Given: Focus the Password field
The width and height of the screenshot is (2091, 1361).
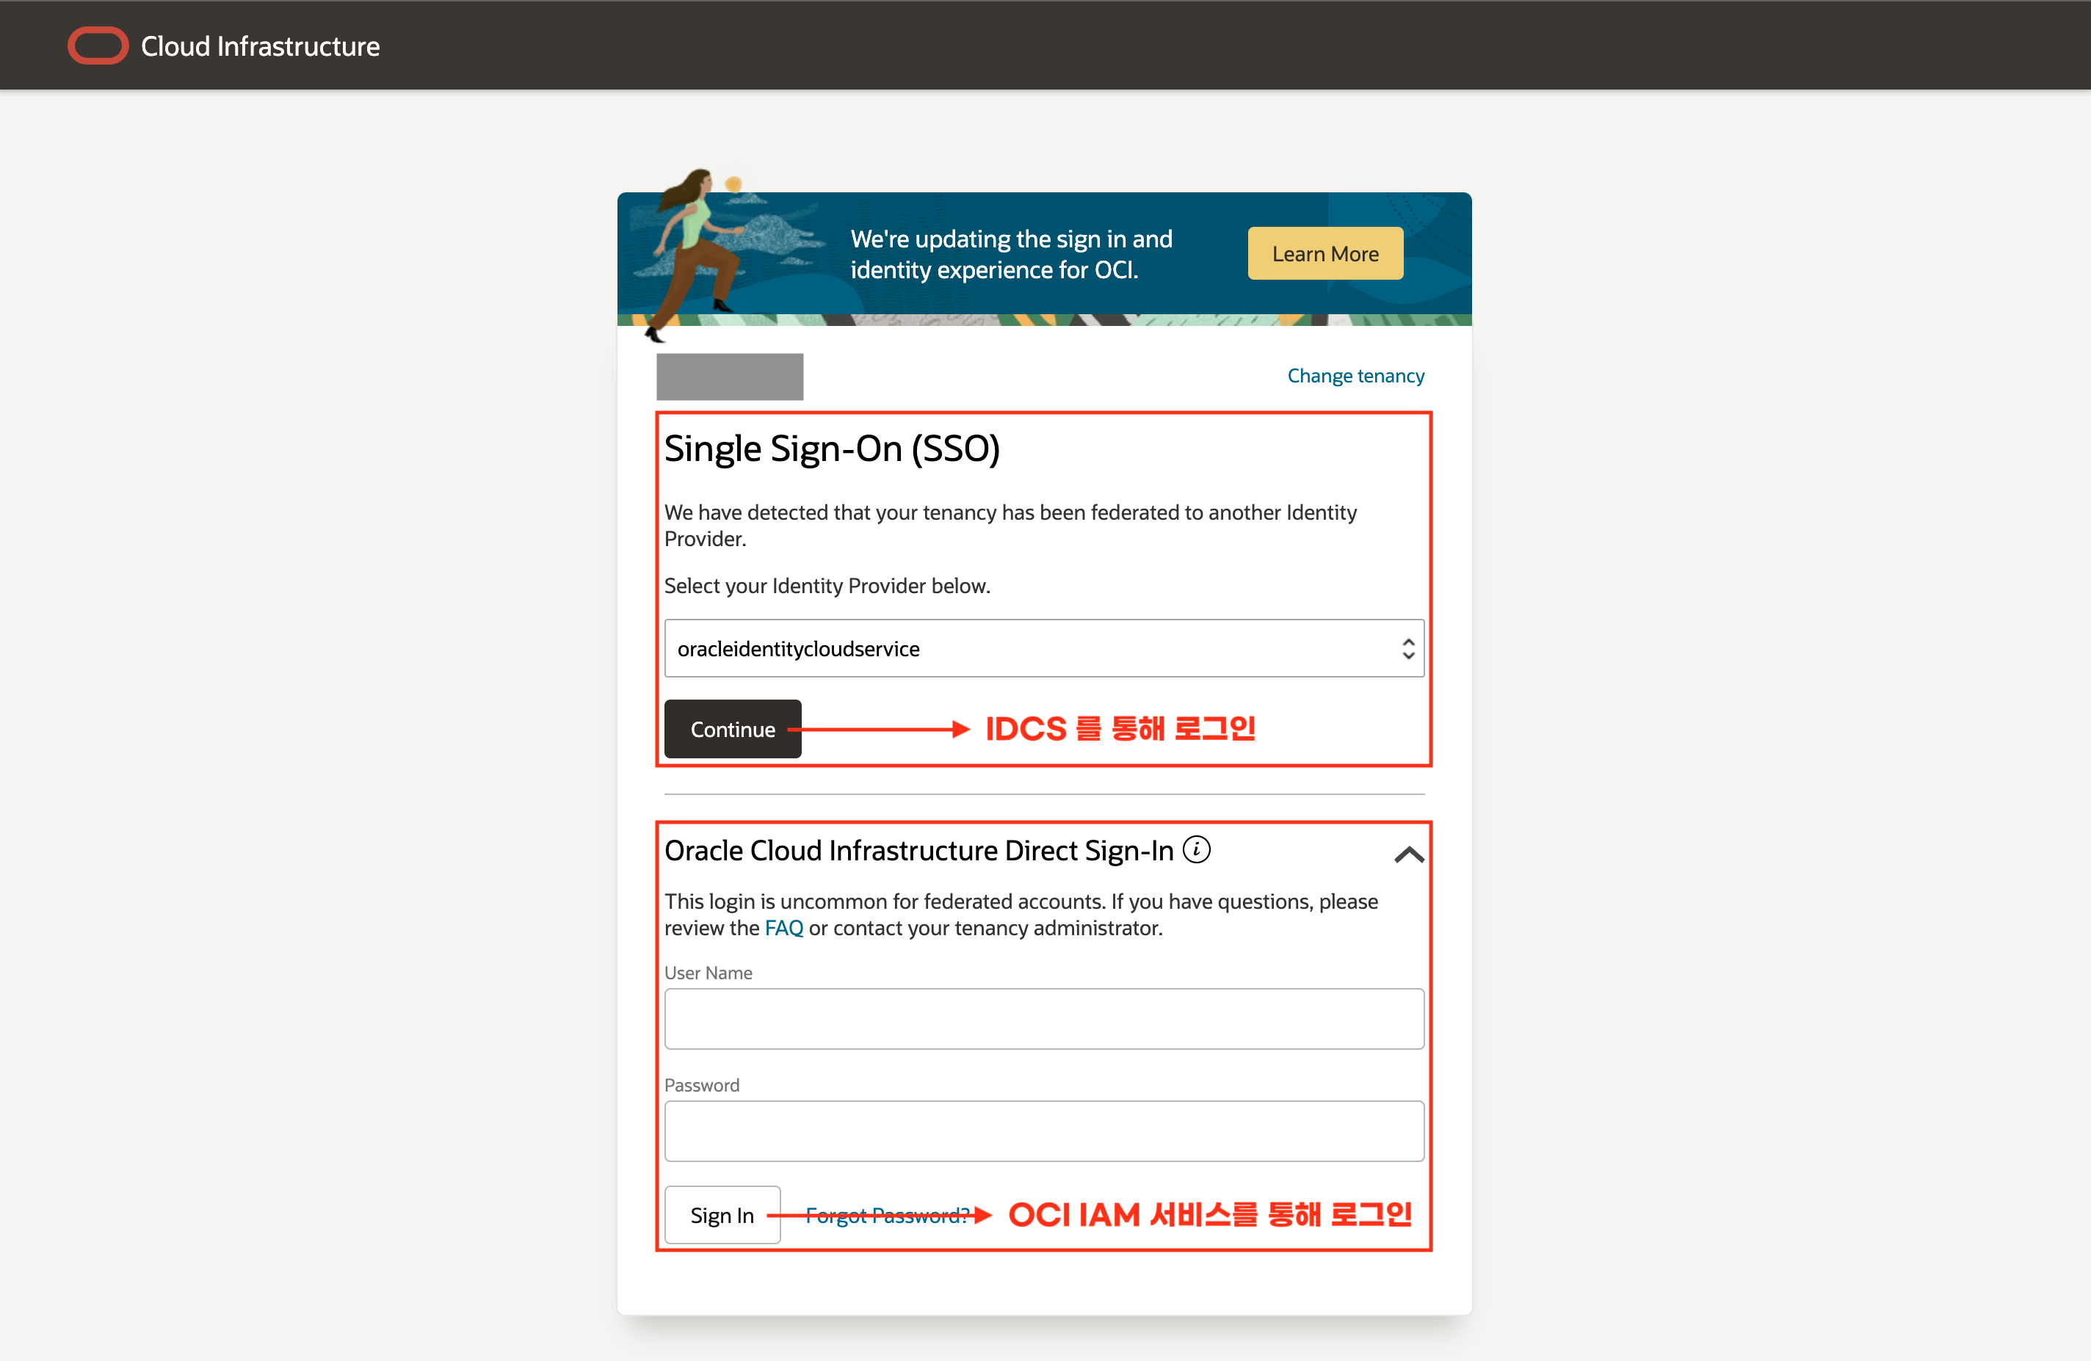Looking at the screenshot, I should click(x=1044, y=1132).
